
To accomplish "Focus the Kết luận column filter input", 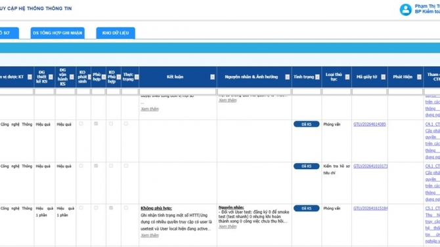I will pyautogui.click(x=177, y=92).
